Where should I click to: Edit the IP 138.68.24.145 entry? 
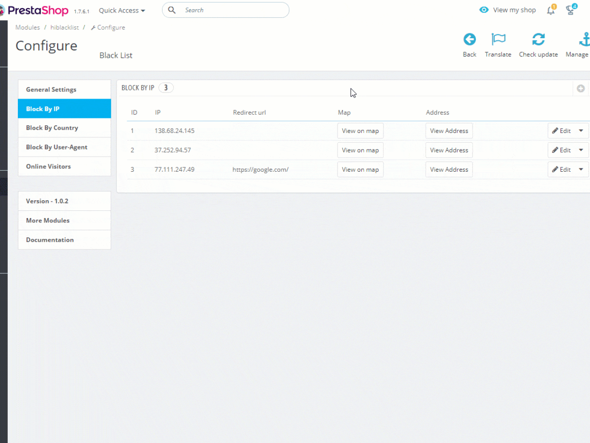(561, 131)
